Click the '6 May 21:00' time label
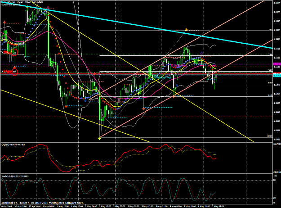Screen dimensions: 281x208 [x=204, y=206]
